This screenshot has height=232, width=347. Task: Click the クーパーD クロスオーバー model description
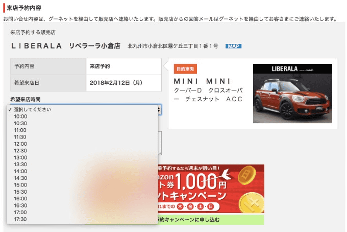pos(208,95)
